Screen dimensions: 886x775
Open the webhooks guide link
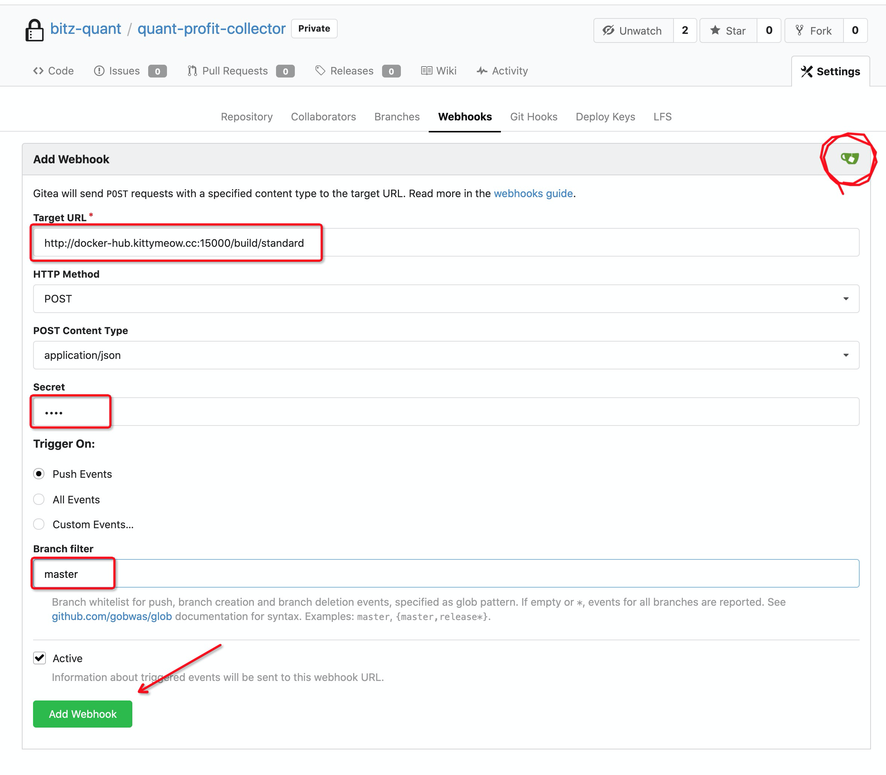(533, 193)
